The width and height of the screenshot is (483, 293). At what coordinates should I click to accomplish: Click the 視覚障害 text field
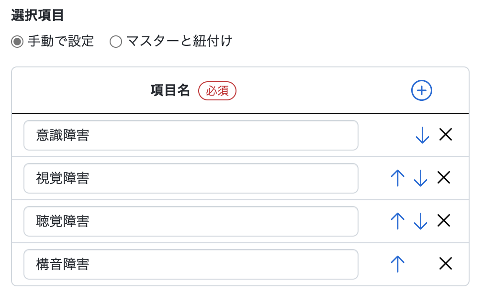pos(191,178)
